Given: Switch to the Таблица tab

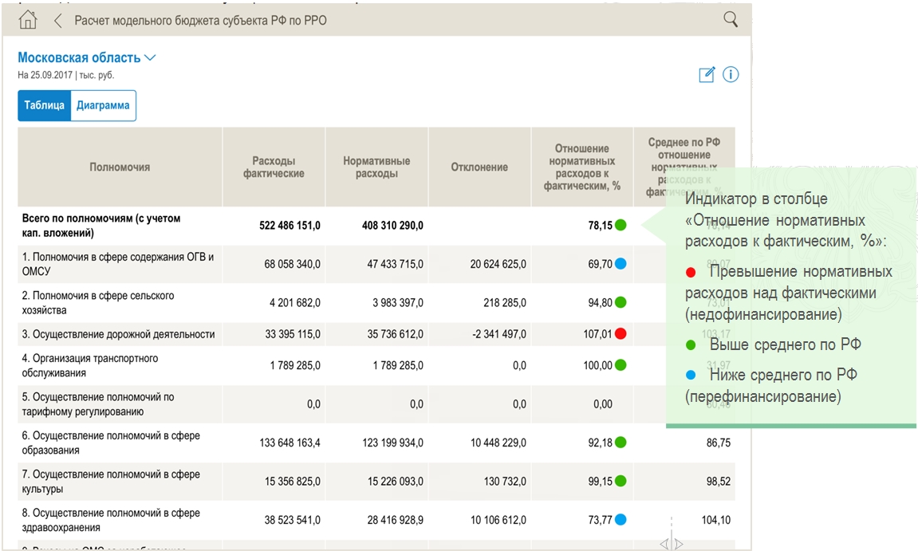Looking at the screenshot, I should [x=44, y=105].
